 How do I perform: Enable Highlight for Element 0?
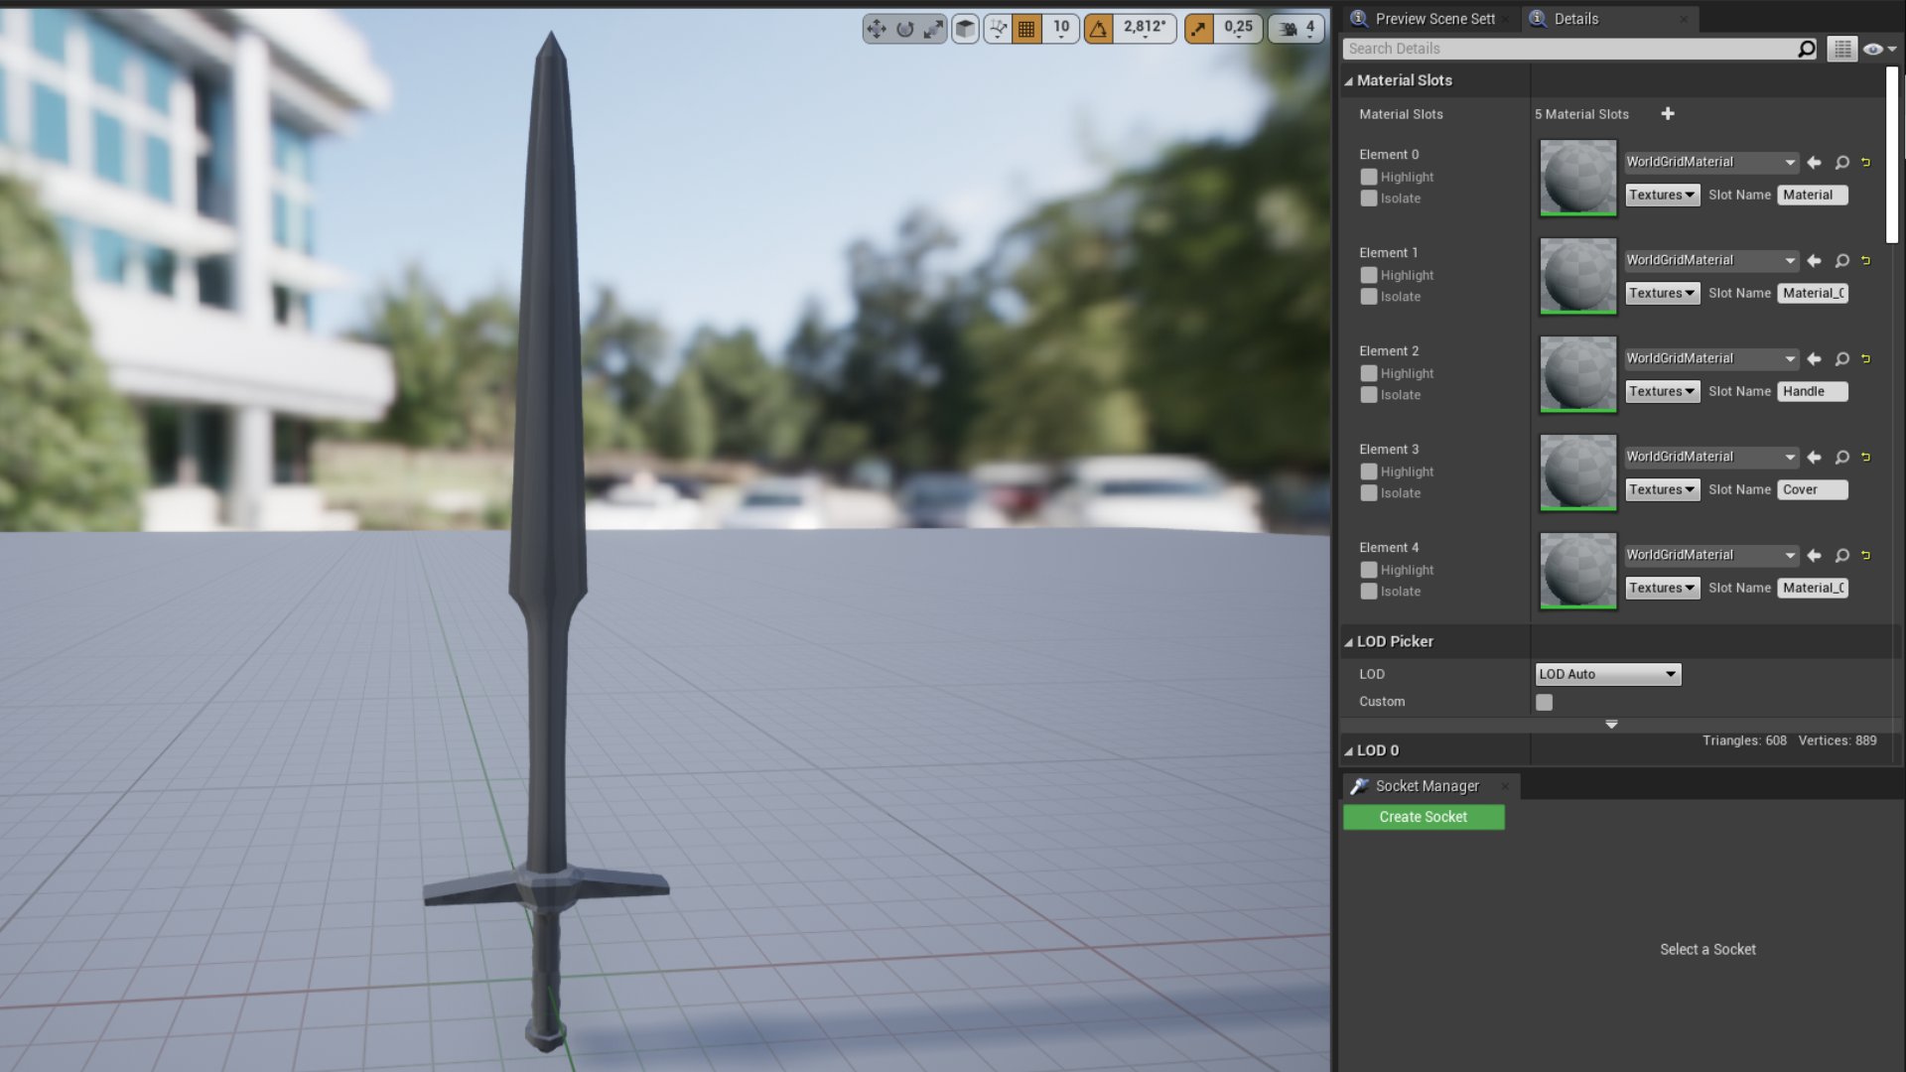tap(1369, 177)
